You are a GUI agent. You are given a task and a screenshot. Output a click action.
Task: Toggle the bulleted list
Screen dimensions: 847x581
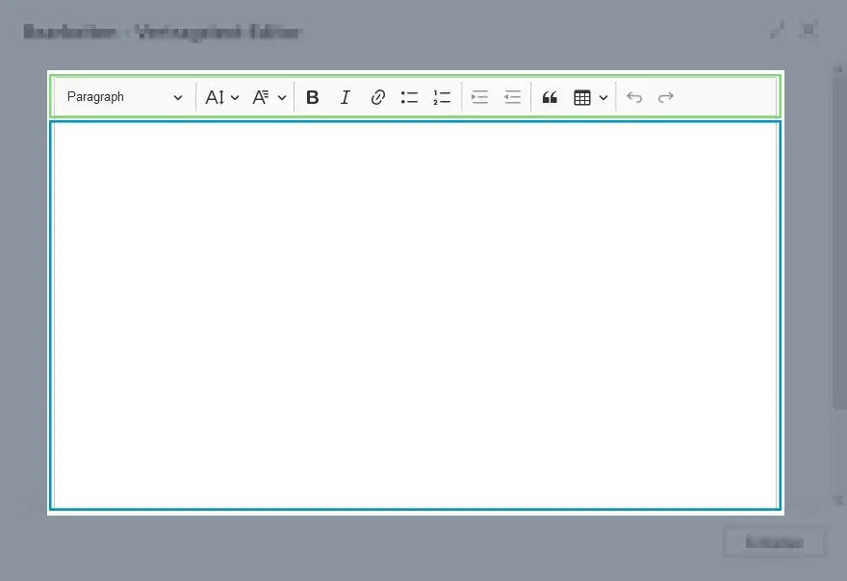tap(408, 96)
